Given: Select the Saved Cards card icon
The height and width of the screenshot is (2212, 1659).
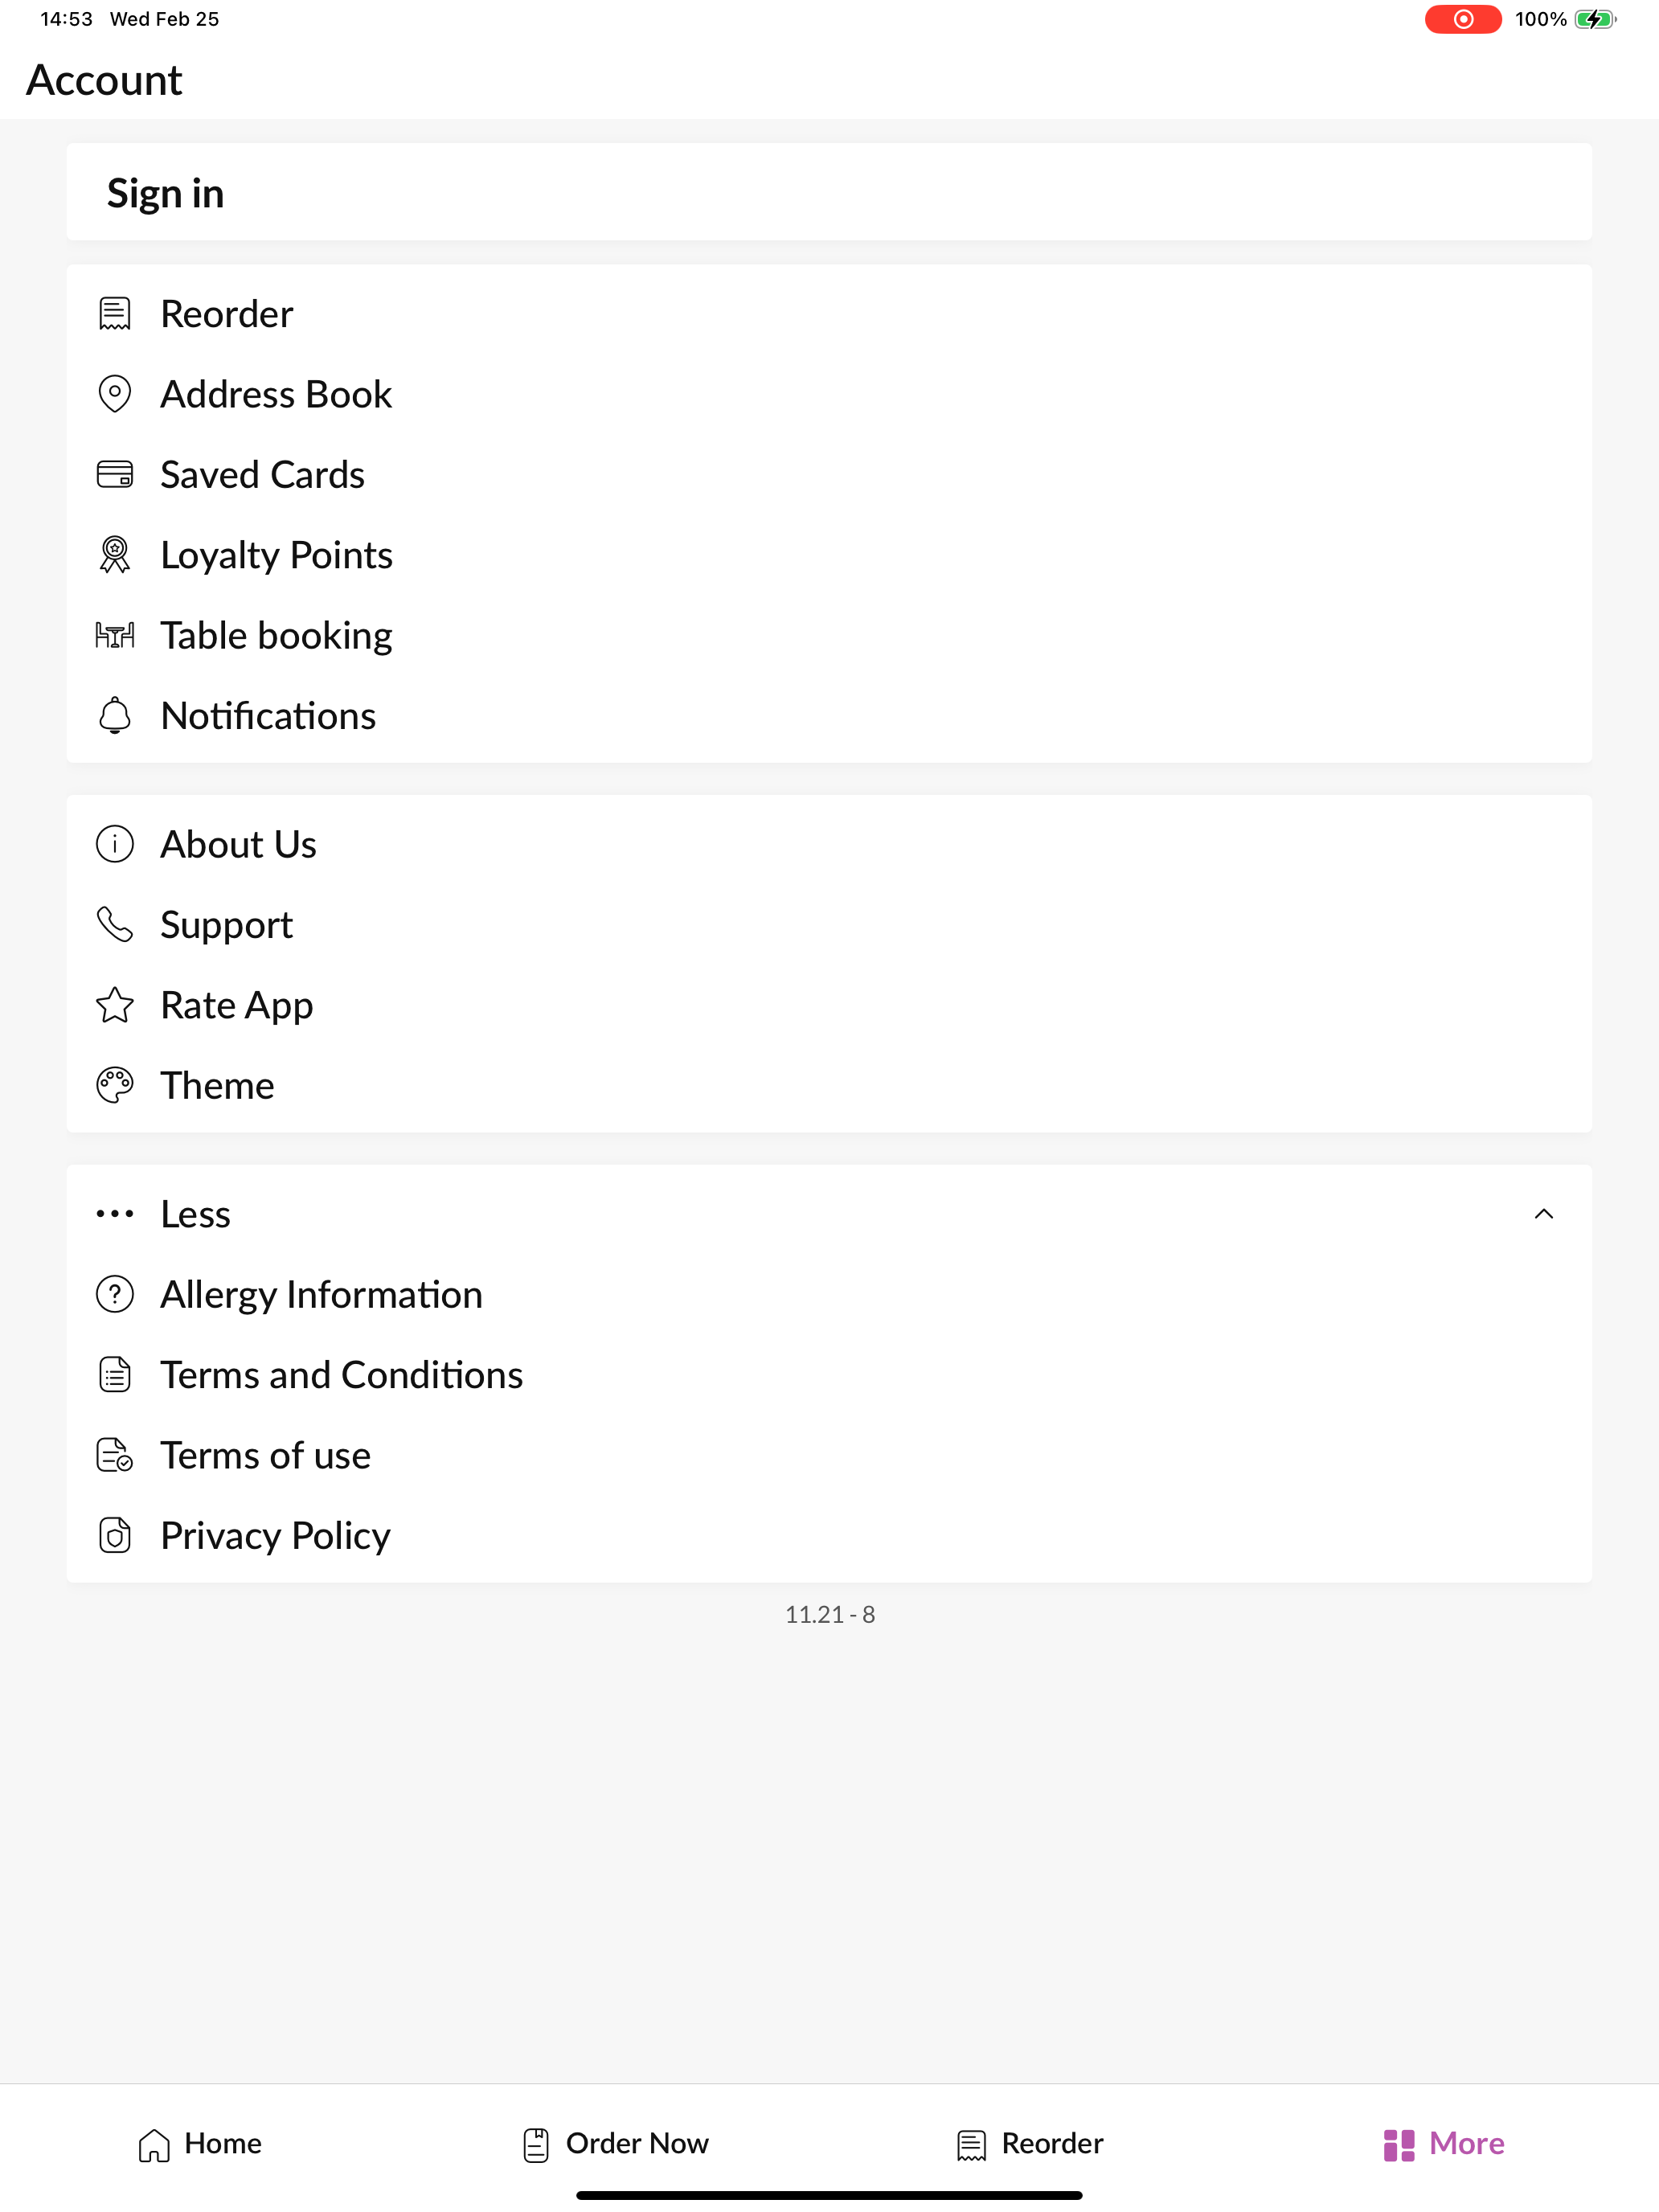Looking at the screenshot, I should point(115,474).
